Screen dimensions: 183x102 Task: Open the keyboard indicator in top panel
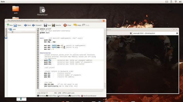click(167, 2)
